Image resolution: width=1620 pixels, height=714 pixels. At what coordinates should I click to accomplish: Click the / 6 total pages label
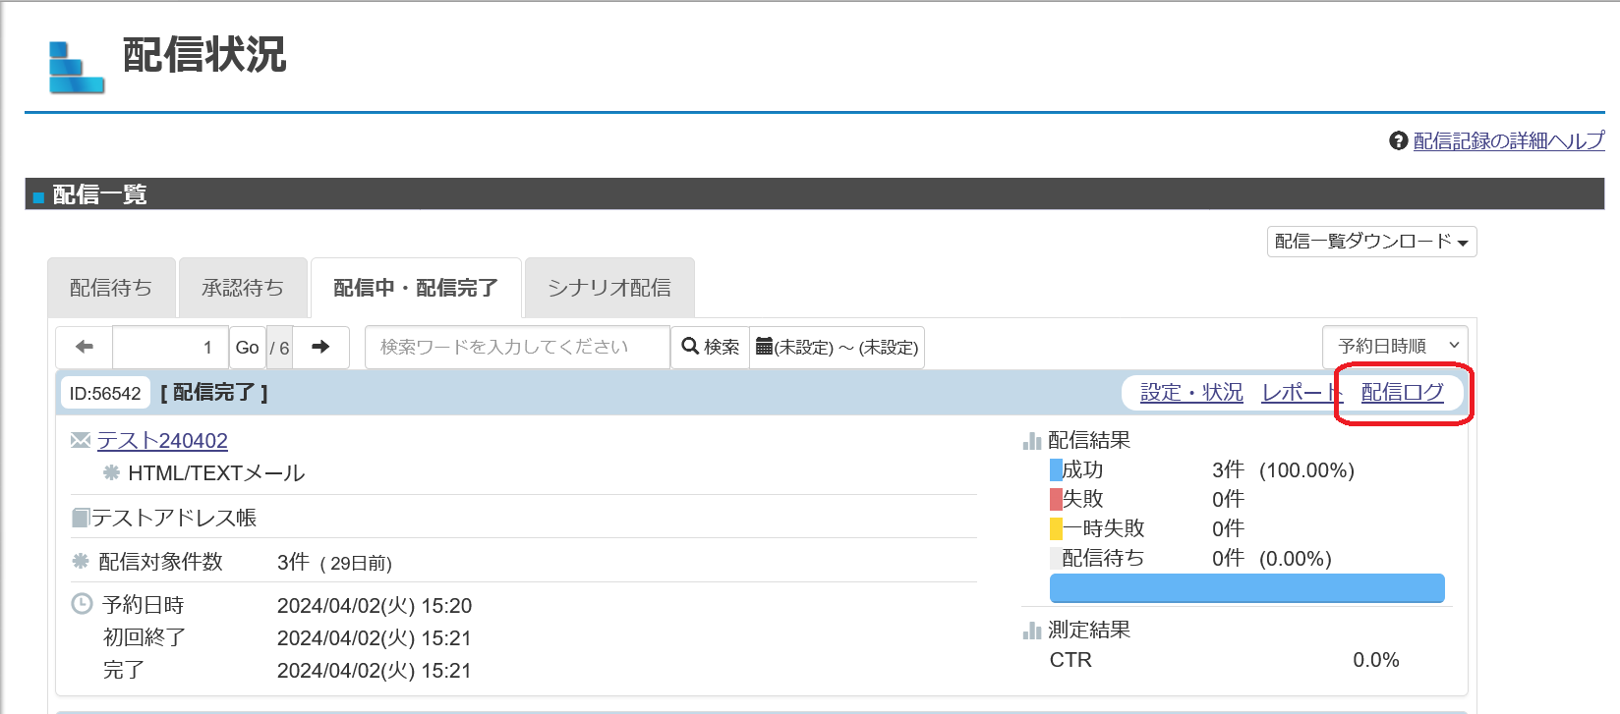pyautogui.click(x=280, y=348)
